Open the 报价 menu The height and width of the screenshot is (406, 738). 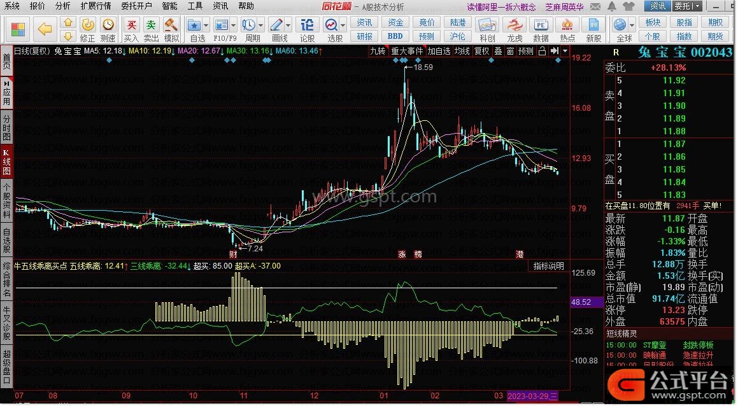[x=37, y=6]
